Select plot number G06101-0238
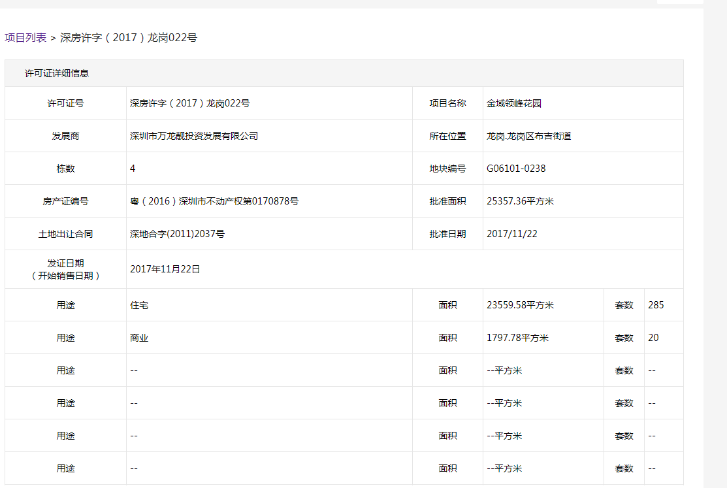Image resolution: width=727 pixels, height=488 pixels. 516,169
